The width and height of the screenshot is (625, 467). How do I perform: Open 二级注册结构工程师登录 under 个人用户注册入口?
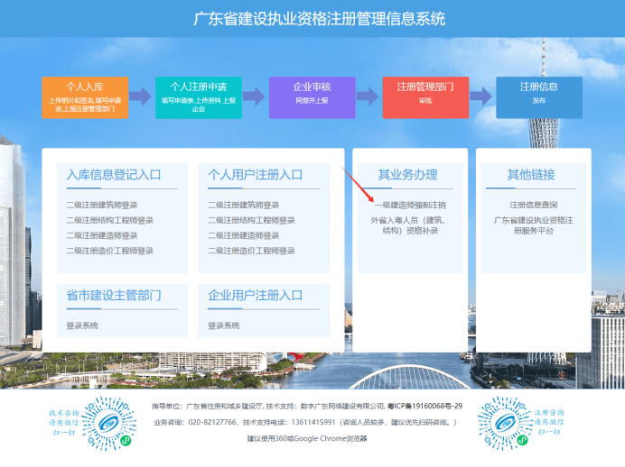tap(251, 220)
